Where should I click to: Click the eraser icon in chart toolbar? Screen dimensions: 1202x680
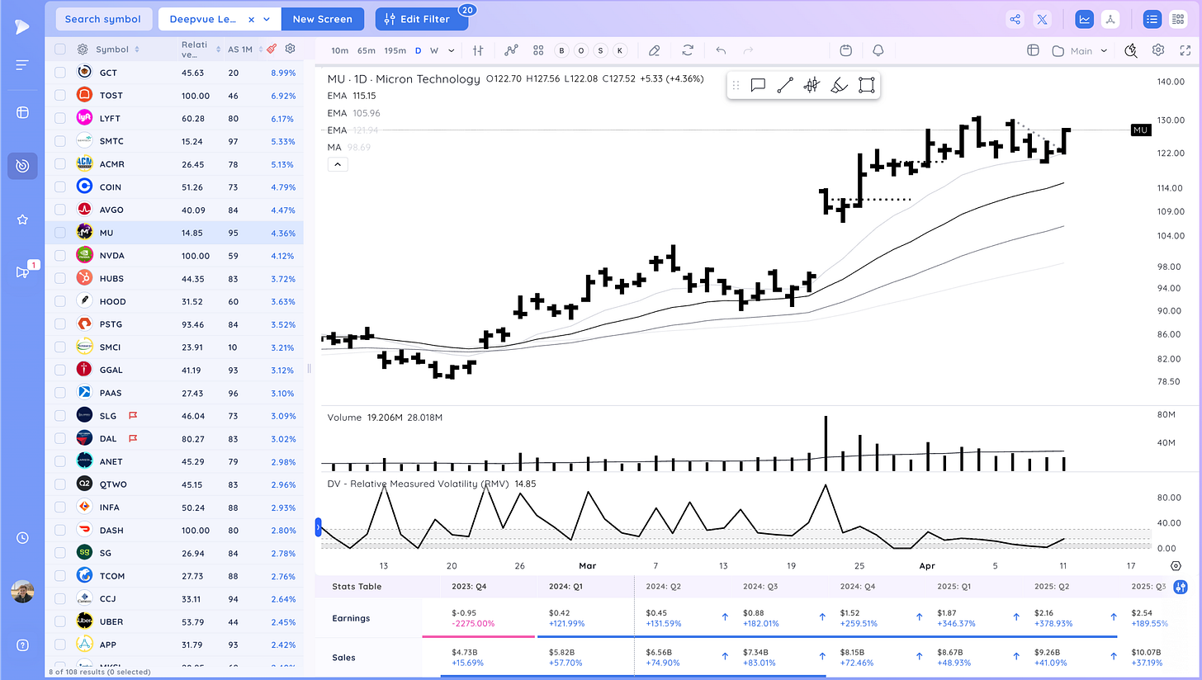(x=655, y=50)
